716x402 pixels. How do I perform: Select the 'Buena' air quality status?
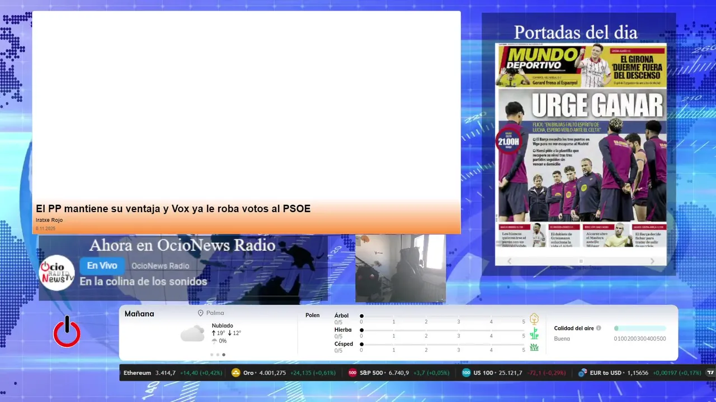pyautogui.click(x=562, y=338)
